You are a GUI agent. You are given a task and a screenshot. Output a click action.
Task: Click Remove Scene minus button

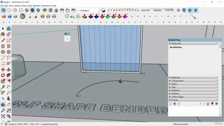[x=179, y=104]
